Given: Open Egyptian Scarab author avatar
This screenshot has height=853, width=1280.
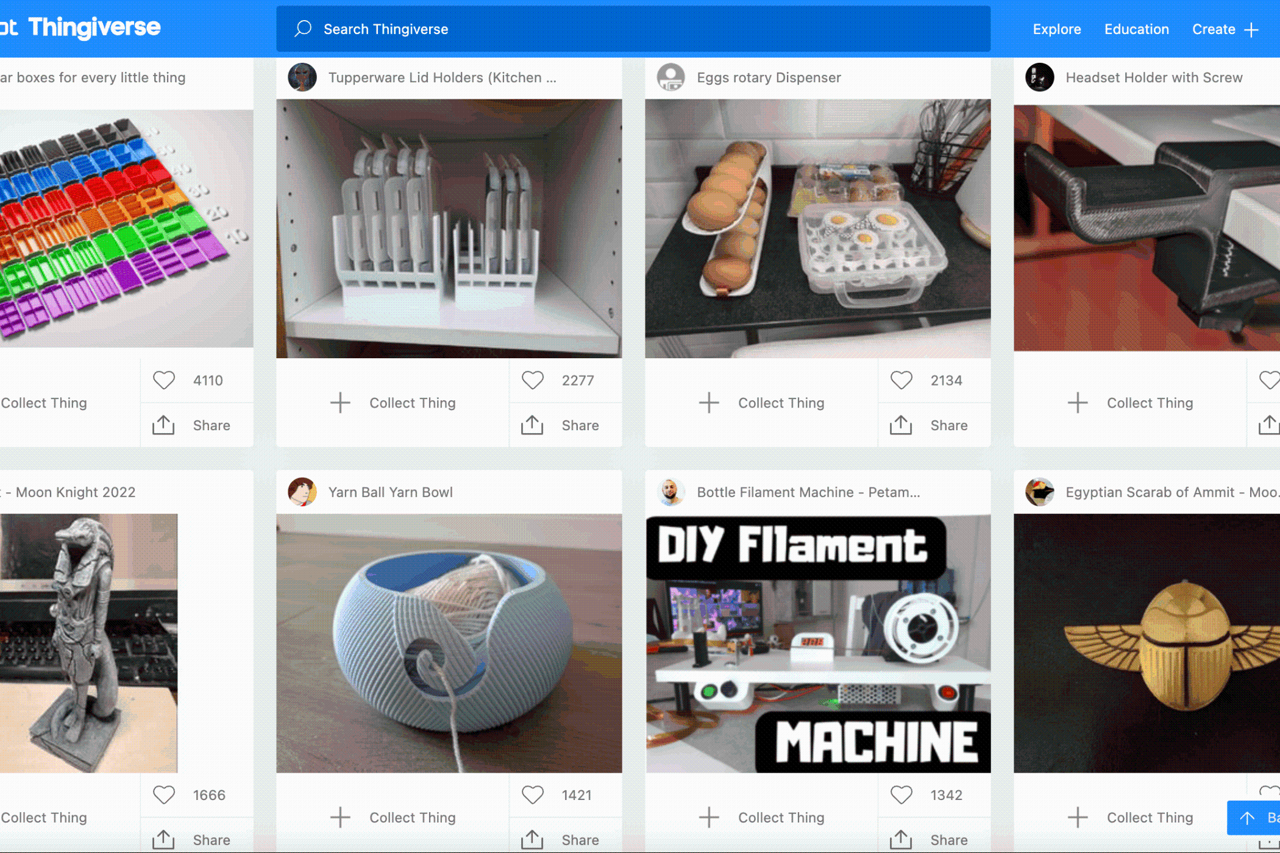Looking at the screenshot, I should (1040, 492).
